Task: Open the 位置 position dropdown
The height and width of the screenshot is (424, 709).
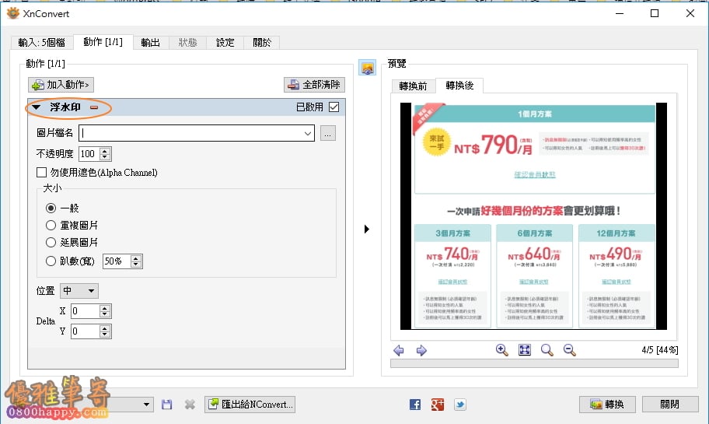Action: click(x=79, y=290)
